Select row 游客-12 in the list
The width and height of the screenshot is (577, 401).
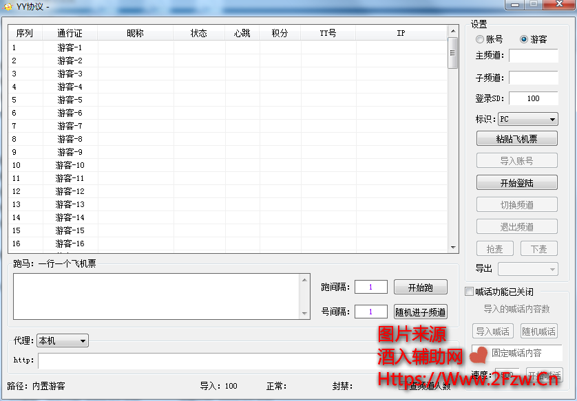point(228,191)
